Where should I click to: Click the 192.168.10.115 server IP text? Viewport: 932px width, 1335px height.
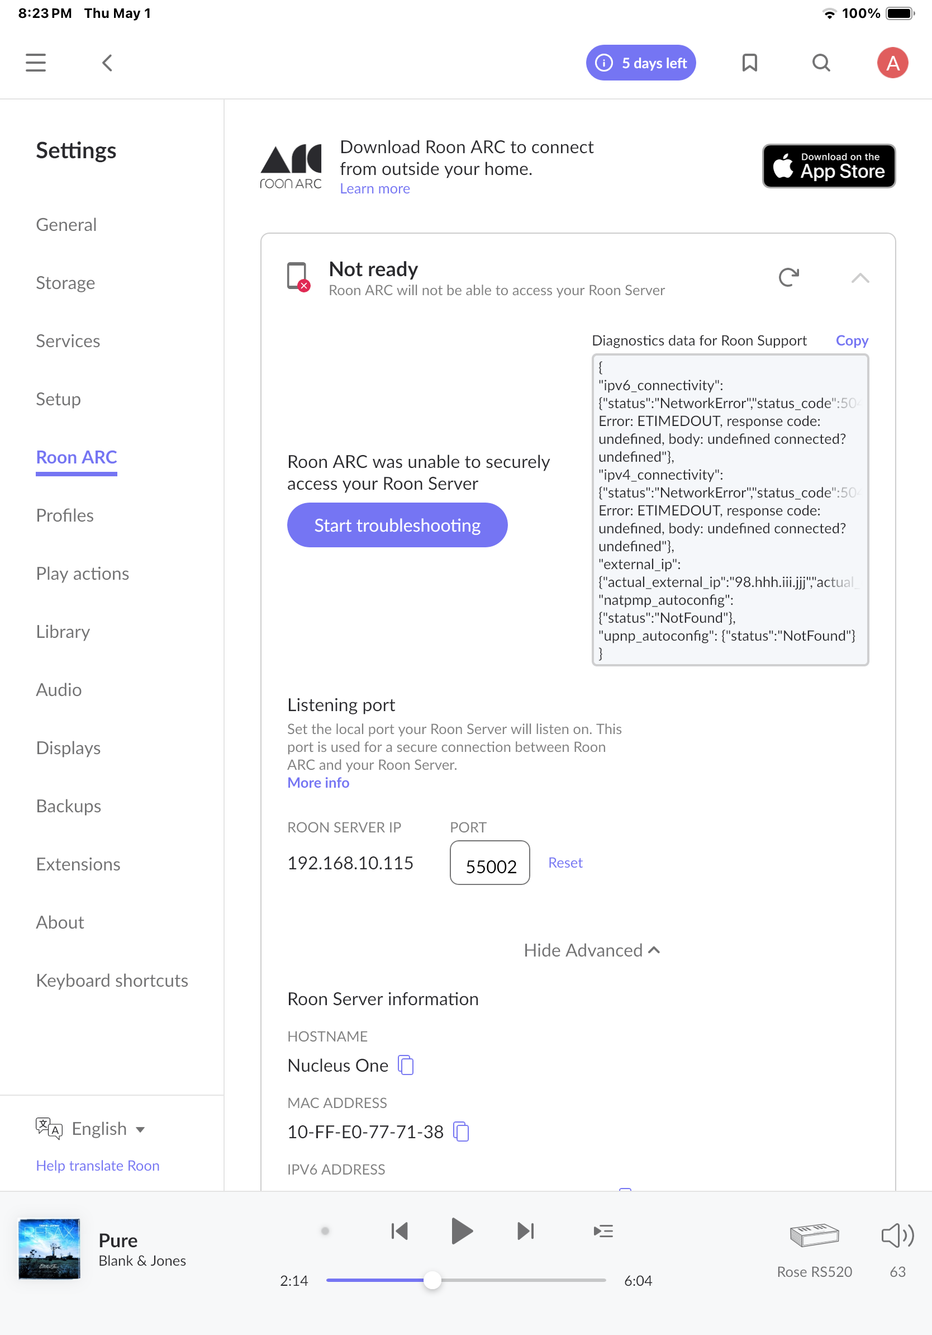(350, 863)
